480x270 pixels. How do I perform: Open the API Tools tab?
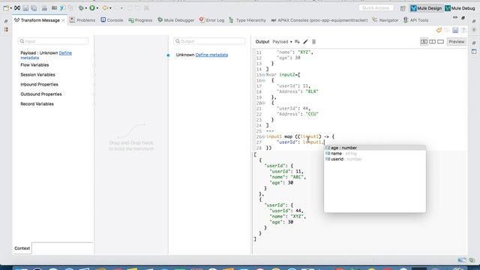(415, 20)
